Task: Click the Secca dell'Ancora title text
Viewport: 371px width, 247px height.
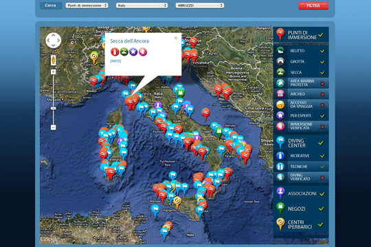Action: click(129, 41)
